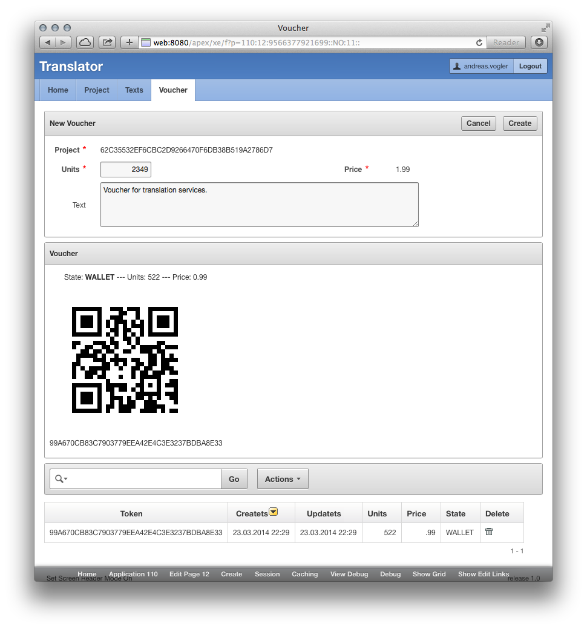Click the release 1.0 footer text

523,579
